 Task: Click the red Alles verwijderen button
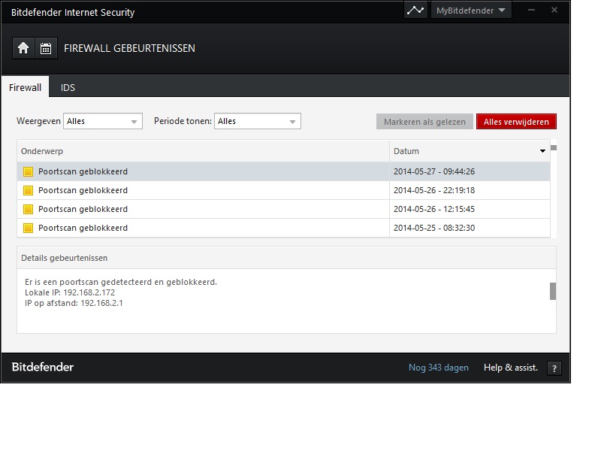516,122
